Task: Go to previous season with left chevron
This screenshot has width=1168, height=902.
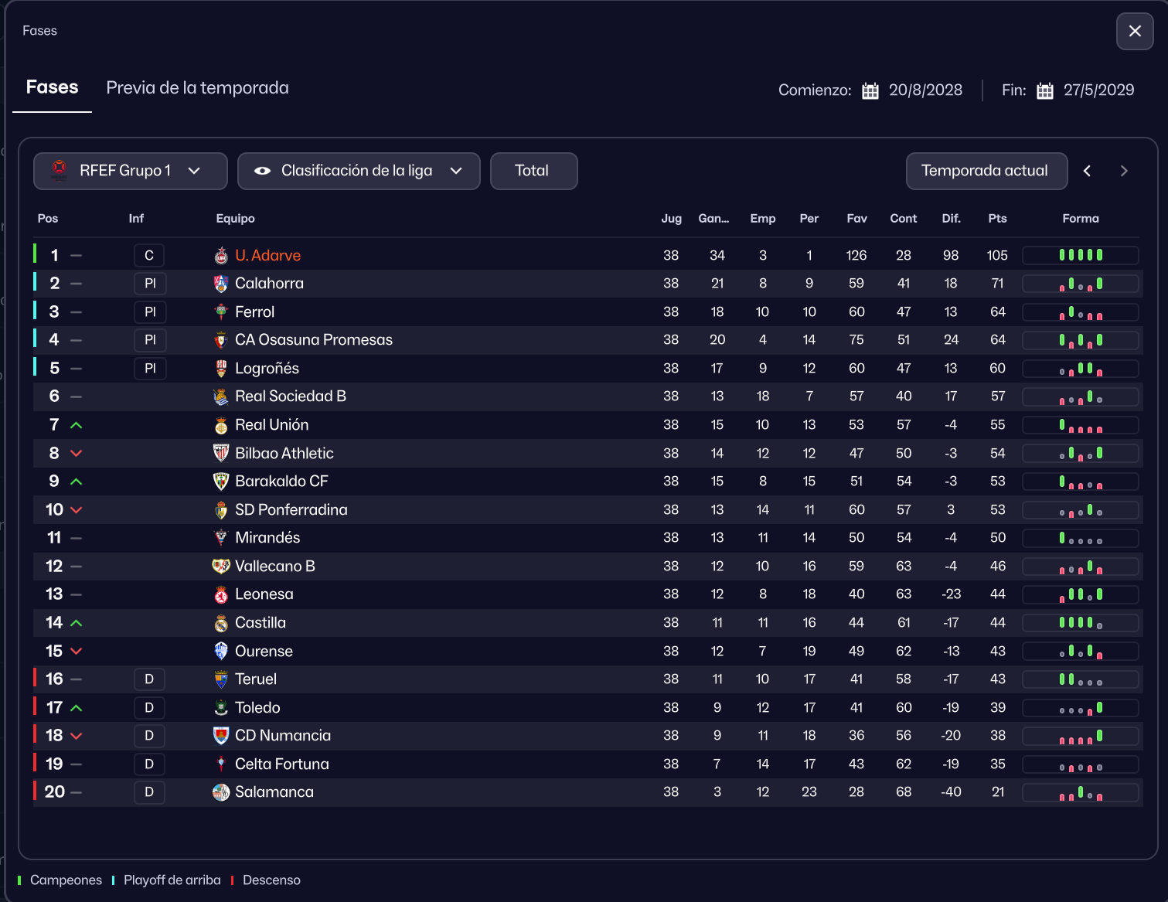Action: (x=1087, y=171)
